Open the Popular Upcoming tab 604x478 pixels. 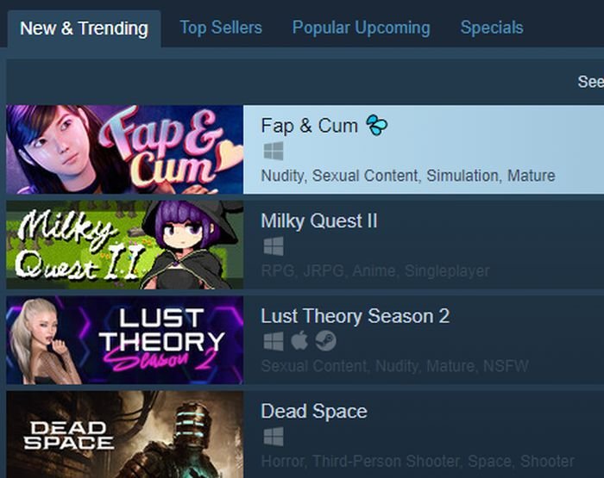361,28
